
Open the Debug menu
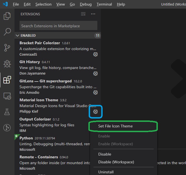(x=86, y=4)
